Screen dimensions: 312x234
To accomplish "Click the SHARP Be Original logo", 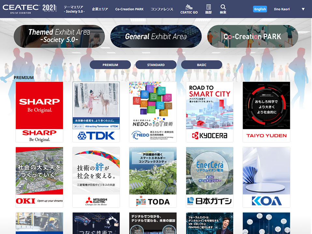I will click(x=39, y=136).
